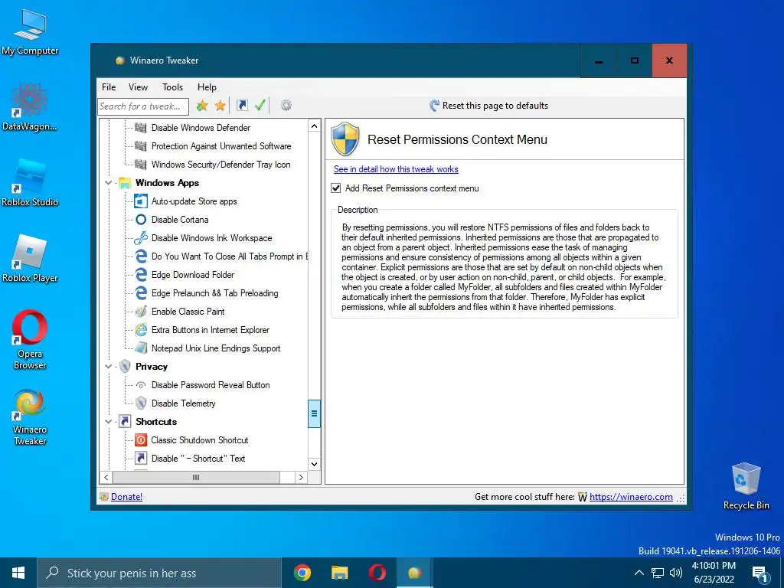
Task: Select Do You Want To Close All Tabs Prompt
Action: click(230, 256)
